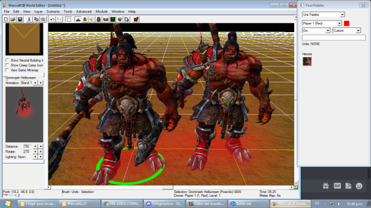Open the Edit menu
The image size is (371, 208).
[16, 11]
